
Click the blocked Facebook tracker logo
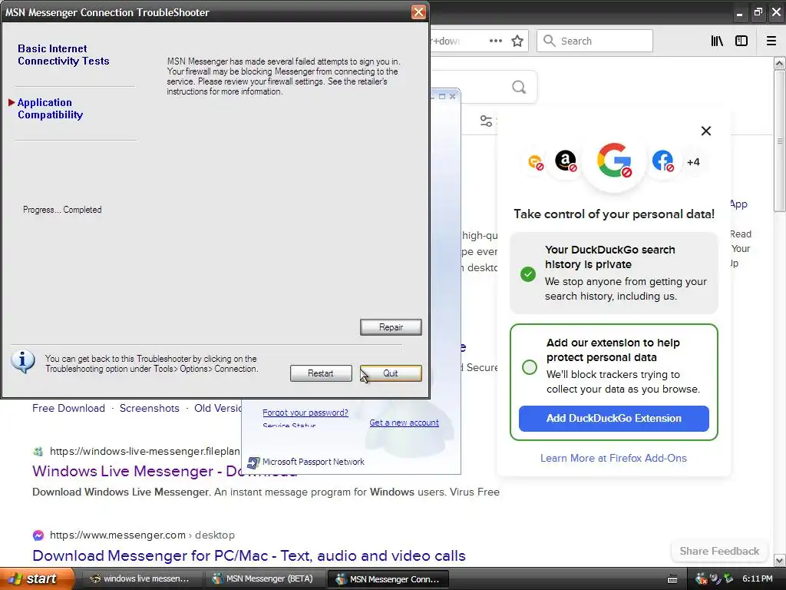click(662, 161)
